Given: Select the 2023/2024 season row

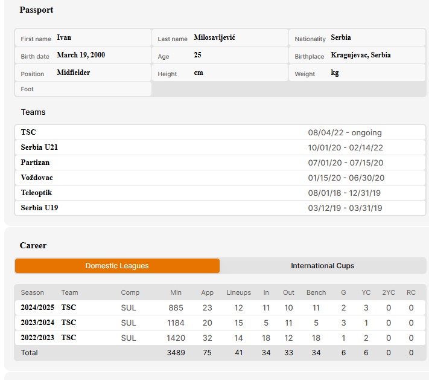Looking at the screenshot, I should (220, 323).
